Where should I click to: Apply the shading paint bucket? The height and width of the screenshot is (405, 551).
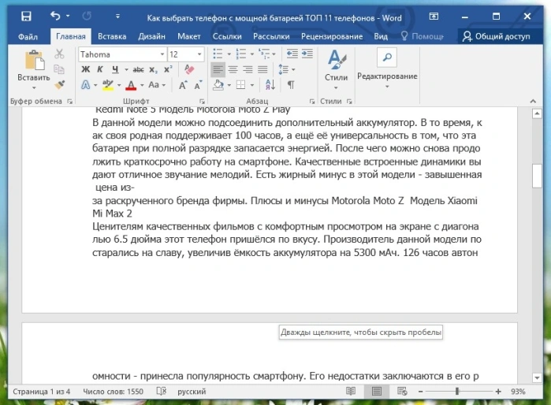[218, 84]
